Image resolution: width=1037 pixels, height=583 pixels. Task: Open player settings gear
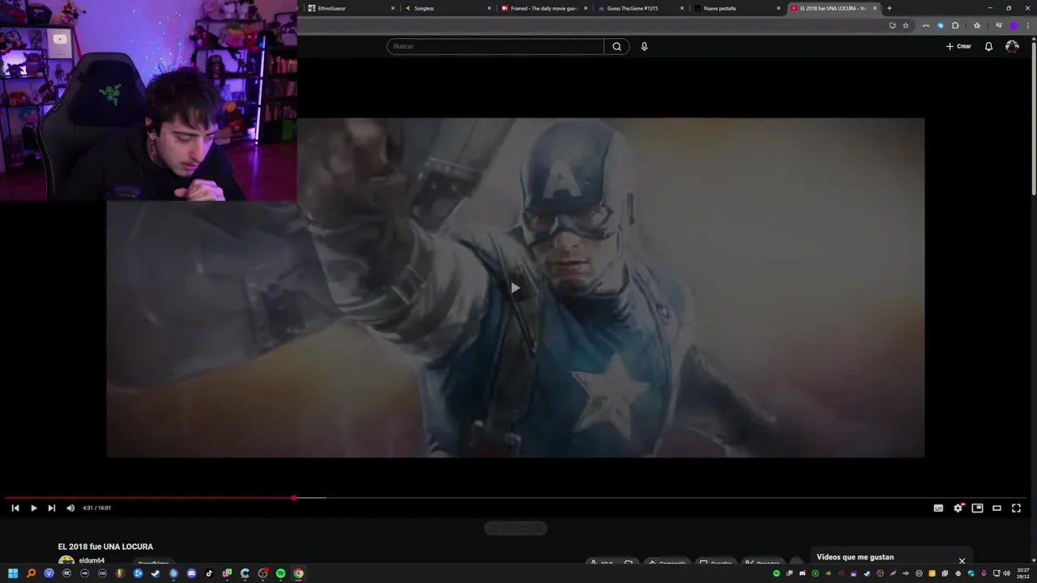pyautogui.click(x=958, y=508)
